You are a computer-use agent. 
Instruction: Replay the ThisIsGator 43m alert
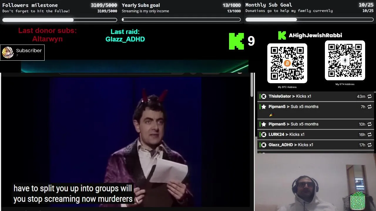click(370, 96)
